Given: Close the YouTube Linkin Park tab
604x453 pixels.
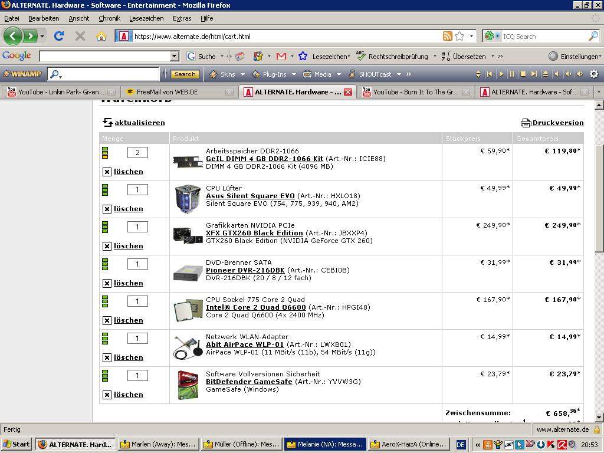Looking at the screenshot, I should pyautogui.click(x=111, y=92).
